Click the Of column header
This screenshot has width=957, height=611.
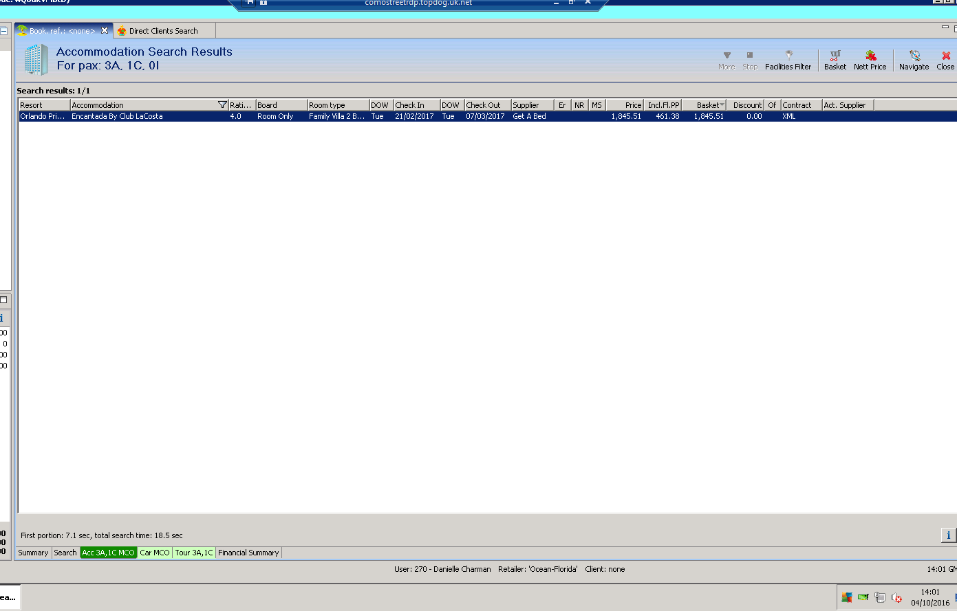(x=773, y=105)
